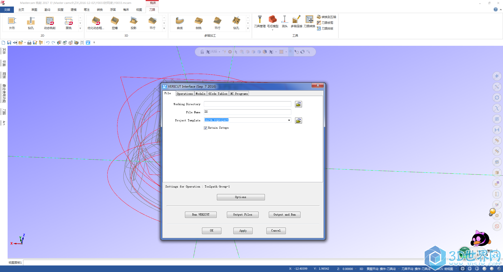Open quick access toolbar customize dropdown
Screen dimensions: 503x272
tap(94, 43)
